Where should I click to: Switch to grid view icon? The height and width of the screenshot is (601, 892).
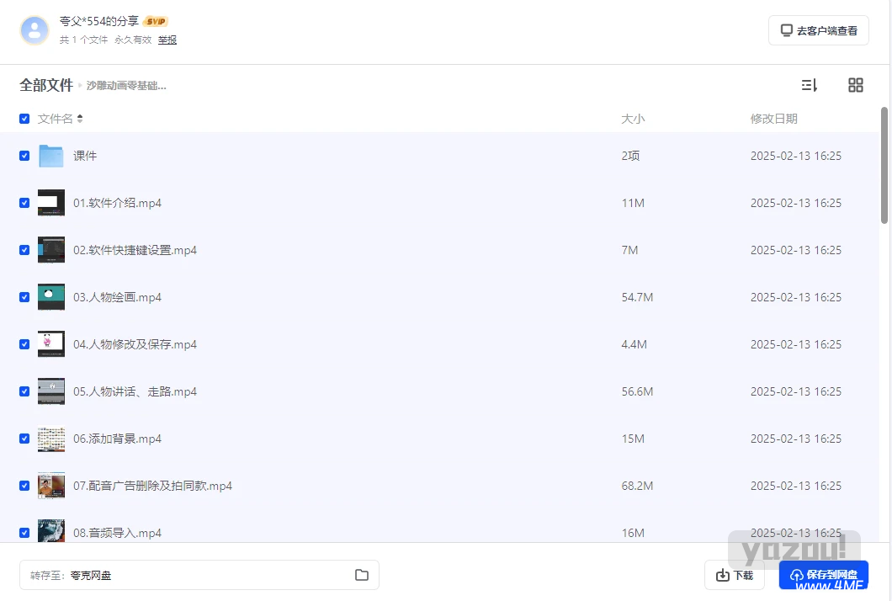tap(856, 85)
